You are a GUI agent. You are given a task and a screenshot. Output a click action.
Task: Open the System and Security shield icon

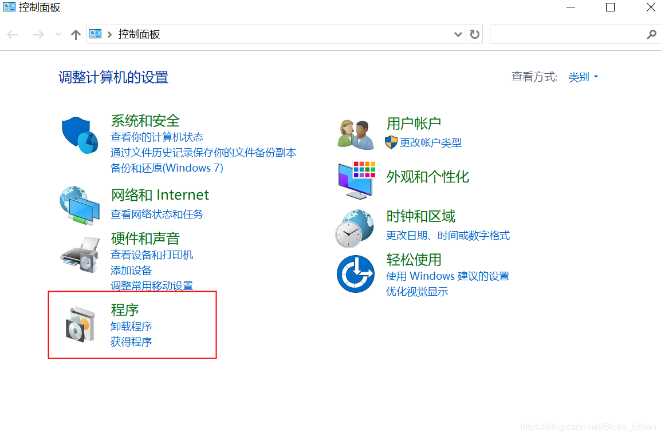[80, 135]
